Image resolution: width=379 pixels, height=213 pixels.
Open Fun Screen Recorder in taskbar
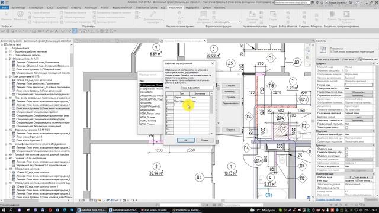[154, 210]
